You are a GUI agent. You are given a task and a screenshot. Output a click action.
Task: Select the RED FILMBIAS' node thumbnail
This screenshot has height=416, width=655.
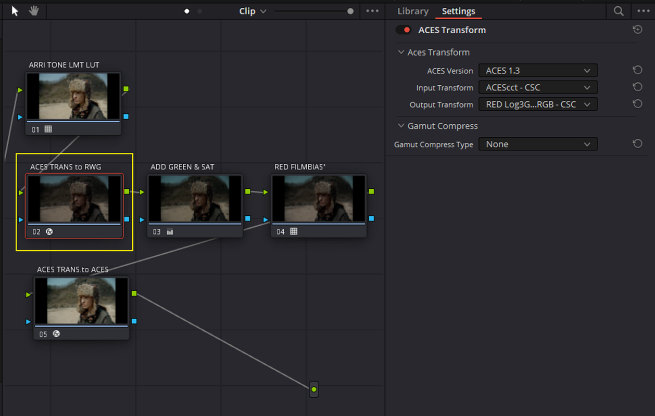(x=319, y=199)
